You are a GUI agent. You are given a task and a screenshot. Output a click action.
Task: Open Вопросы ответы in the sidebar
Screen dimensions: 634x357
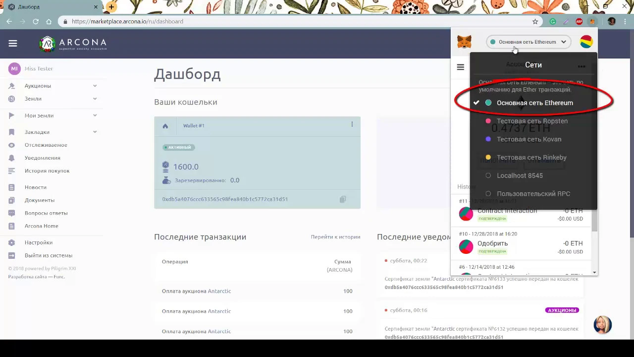click(x=46, y=213)
